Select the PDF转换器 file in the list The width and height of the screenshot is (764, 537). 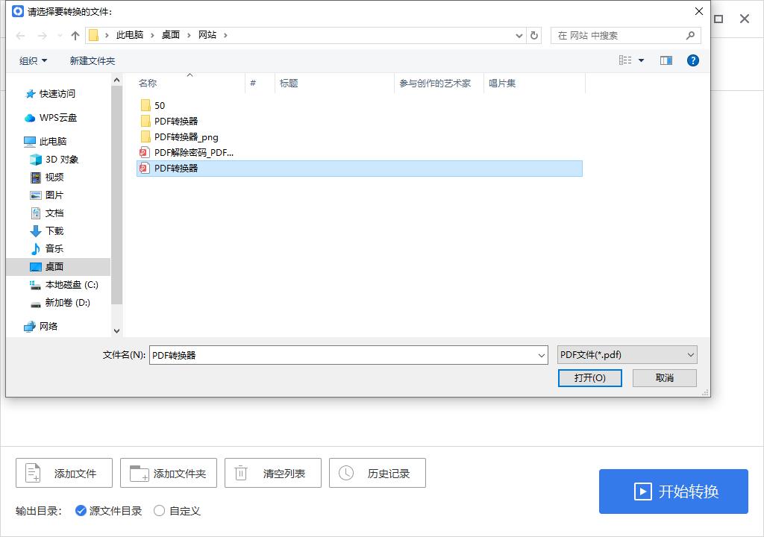(x=175, y=168)
